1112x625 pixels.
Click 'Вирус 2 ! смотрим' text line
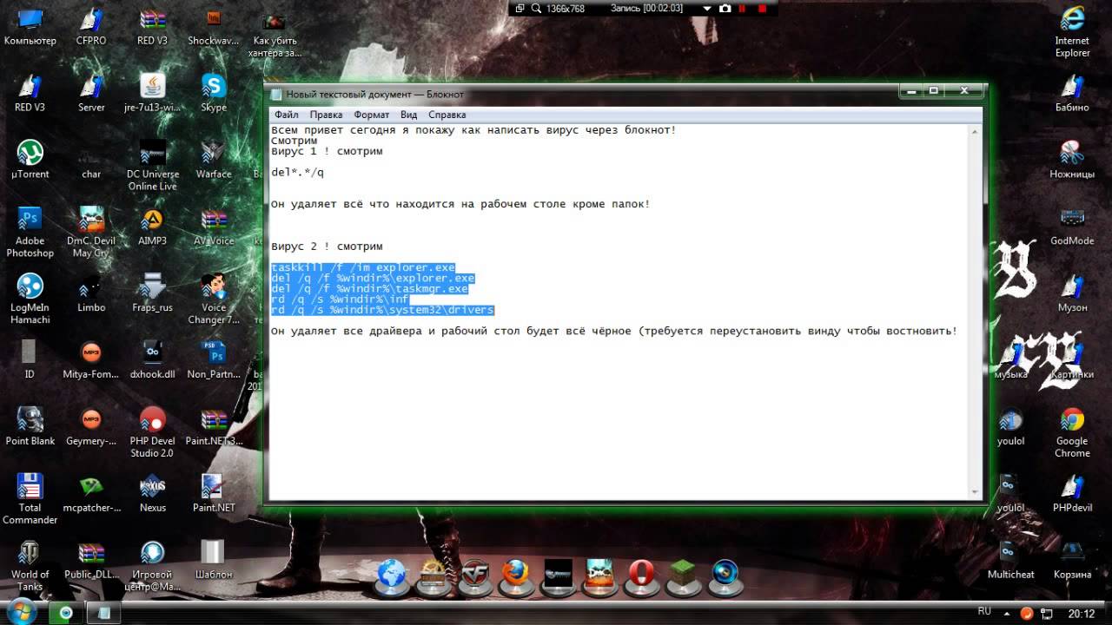click(x=327, y=247)
